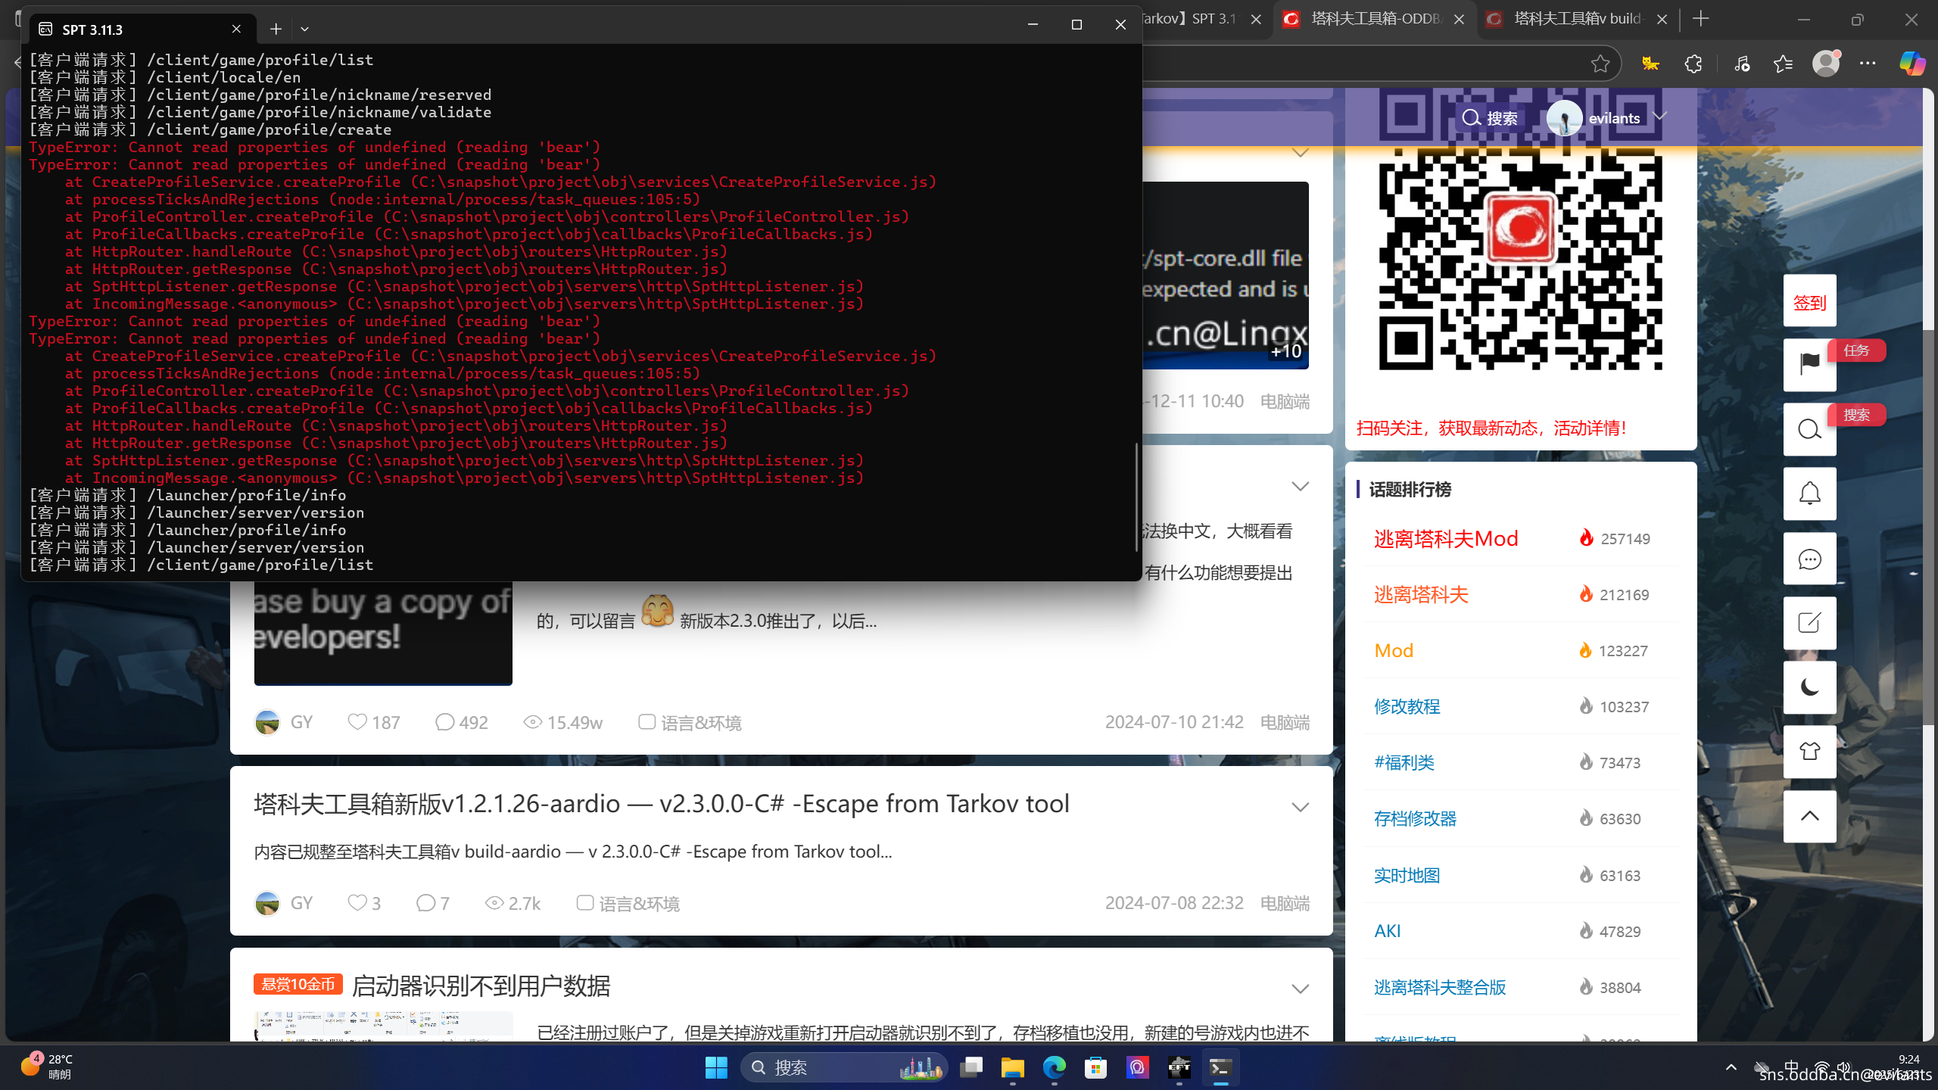This screenshot has height=1090, width=1938.
Task: Open topic 修改教程
Action: [x=1407, y=706]
